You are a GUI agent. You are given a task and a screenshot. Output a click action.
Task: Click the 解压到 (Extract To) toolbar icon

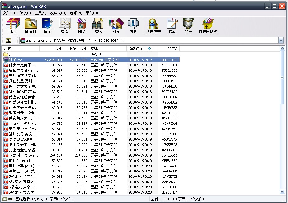coord(30,26)
